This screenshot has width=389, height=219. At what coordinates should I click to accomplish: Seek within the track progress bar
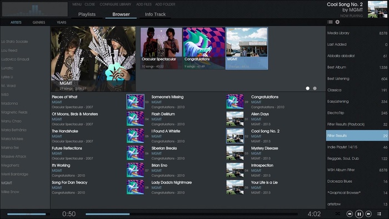click(192, 214)
